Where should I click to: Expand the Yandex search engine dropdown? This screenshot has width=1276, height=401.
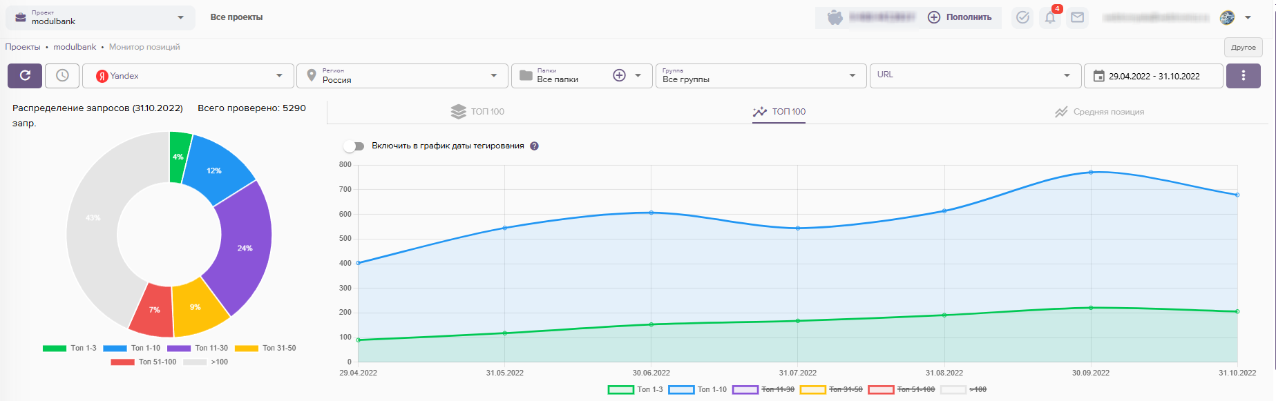pos(189,76)
